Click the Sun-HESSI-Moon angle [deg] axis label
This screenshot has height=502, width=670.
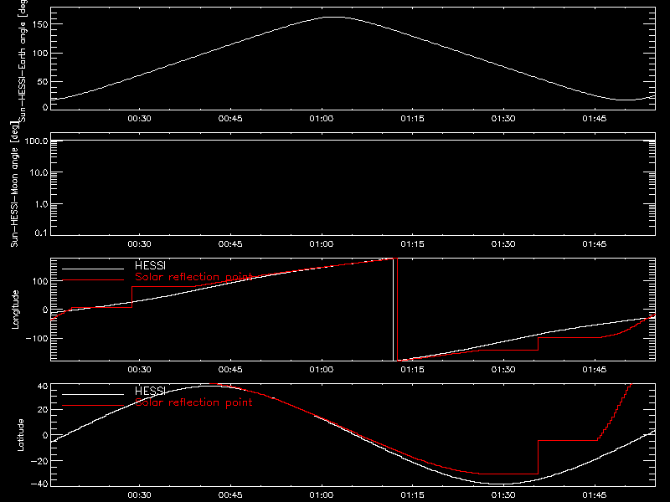click(14, 184)
